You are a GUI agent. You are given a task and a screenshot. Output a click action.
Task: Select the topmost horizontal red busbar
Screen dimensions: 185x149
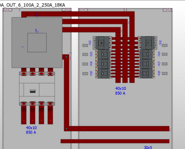[x=78, y=14]
